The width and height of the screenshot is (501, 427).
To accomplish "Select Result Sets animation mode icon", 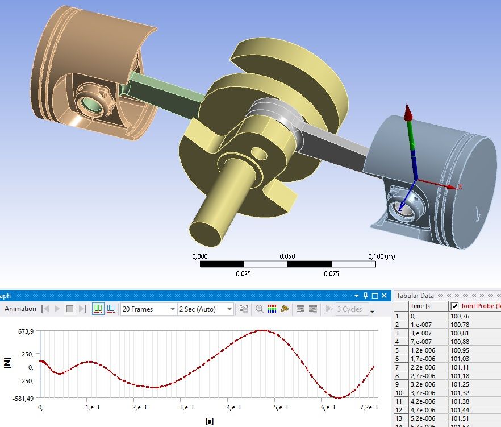I will click(111, 309).
